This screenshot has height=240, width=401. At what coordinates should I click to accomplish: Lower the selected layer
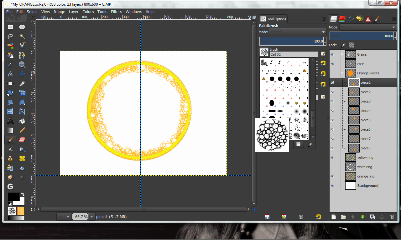tap(363, 217)
